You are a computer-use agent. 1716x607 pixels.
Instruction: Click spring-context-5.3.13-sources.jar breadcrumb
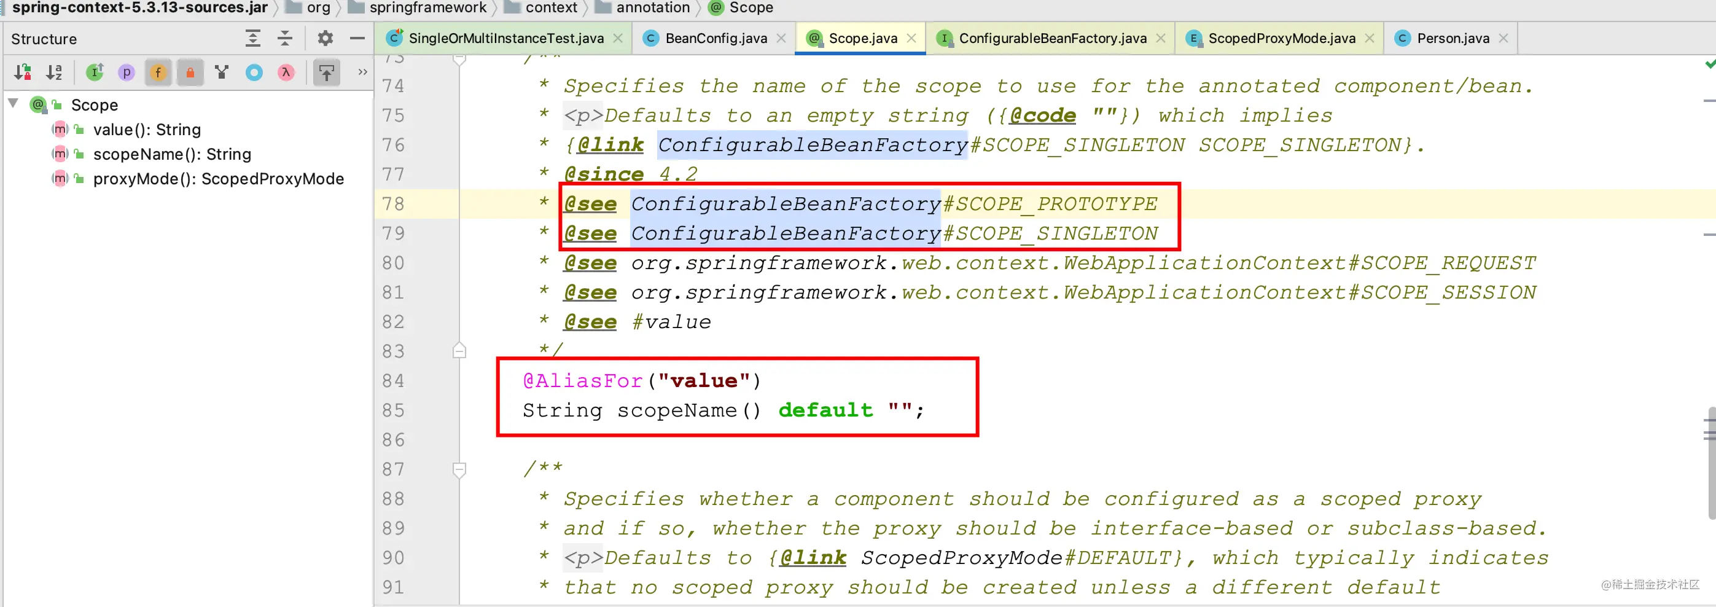(140, 7)
